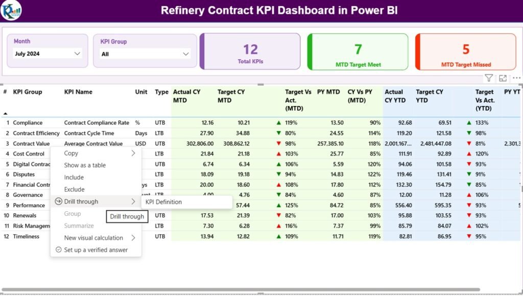Click the Unit column header

click(141, 92)
